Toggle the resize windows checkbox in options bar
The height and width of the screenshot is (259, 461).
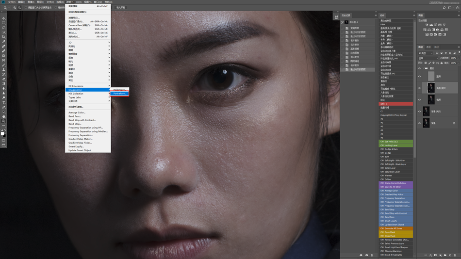[x=26, y=8]
